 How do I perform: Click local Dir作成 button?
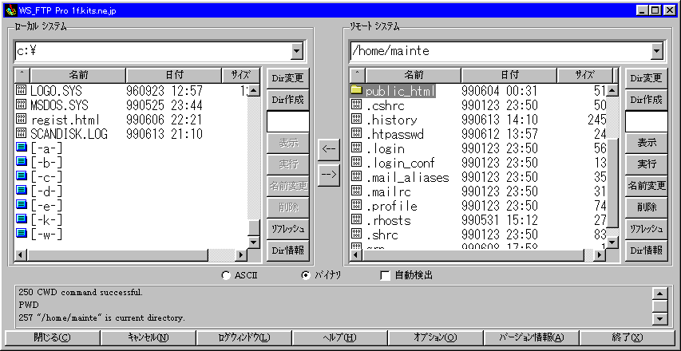(x=288, y=100)
